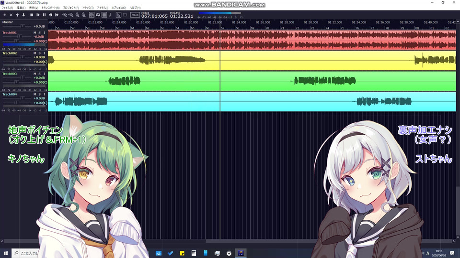Move the track up with the up arrow

pyautogui.click(x=17, y=15)
